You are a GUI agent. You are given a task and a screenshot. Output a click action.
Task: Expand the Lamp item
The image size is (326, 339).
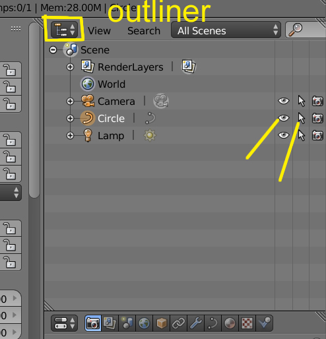pos(70,135)
